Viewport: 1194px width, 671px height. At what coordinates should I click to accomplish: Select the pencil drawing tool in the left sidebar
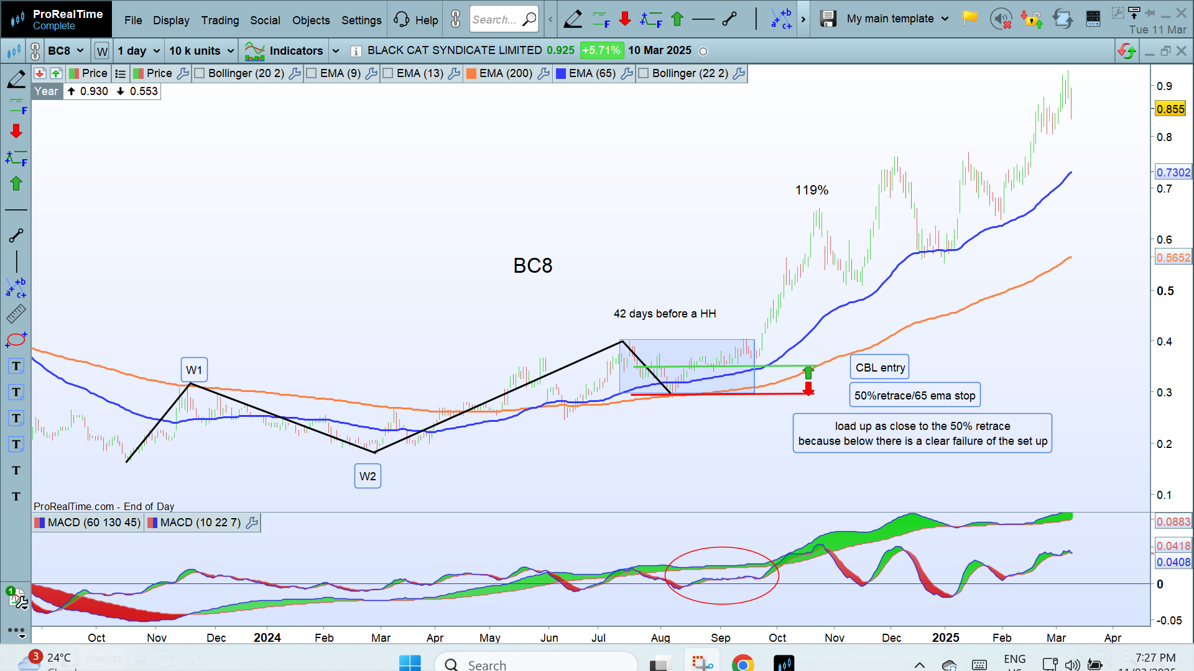[x=16, y=79]
